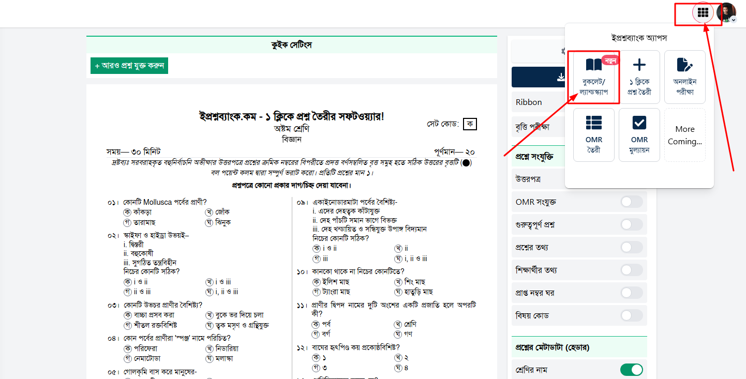
Task: Click the অষ্টম শ্রেণি class line
Action: click(292, 129)
